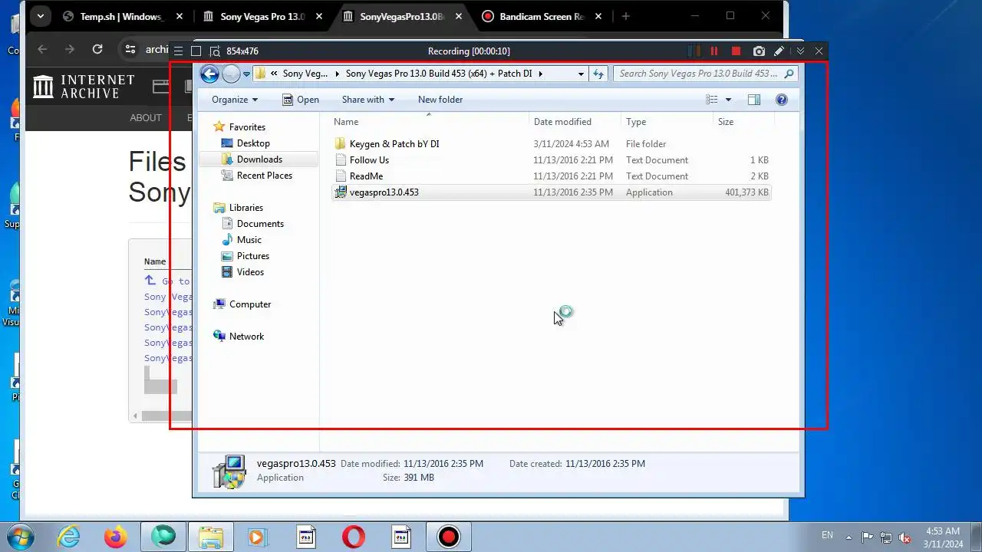
Task: Refresh the Explorer folder view
Action: point(598,74)
